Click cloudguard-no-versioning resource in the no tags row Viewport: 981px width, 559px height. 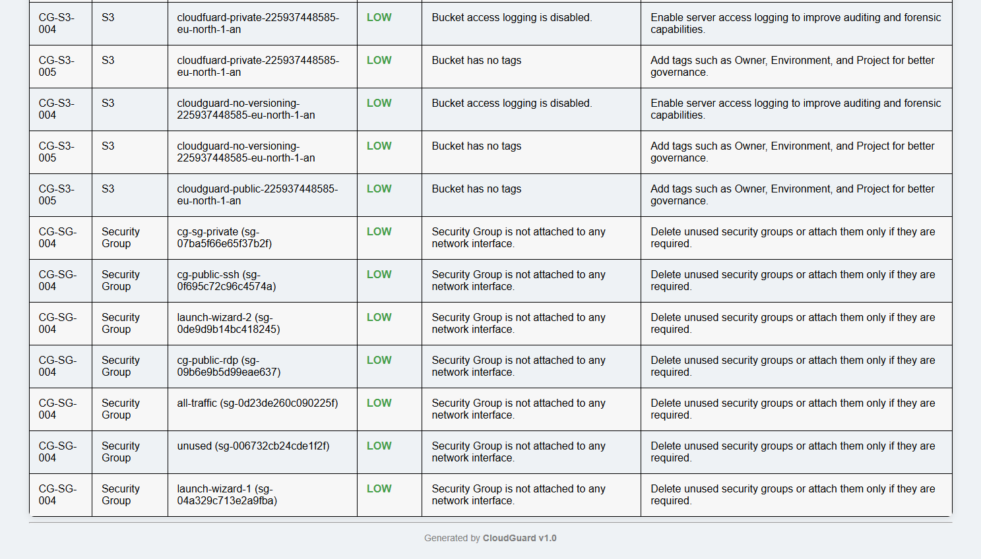pyautogui.click(x=262, y=152)
